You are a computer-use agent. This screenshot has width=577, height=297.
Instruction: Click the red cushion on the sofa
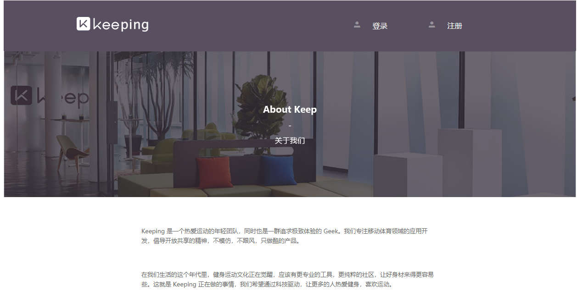tap(214, 172)
